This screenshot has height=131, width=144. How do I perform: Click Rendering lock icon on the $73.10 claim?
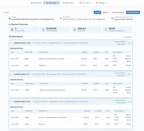coord(50,102)
